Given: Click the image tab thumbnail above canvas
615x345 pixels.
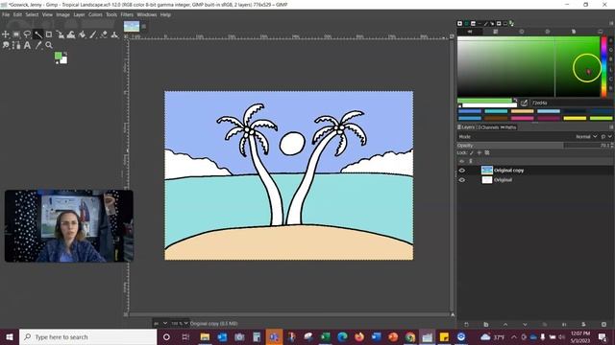Looking at the screenshot, I should pyautogui.click(x=132, y=26).
